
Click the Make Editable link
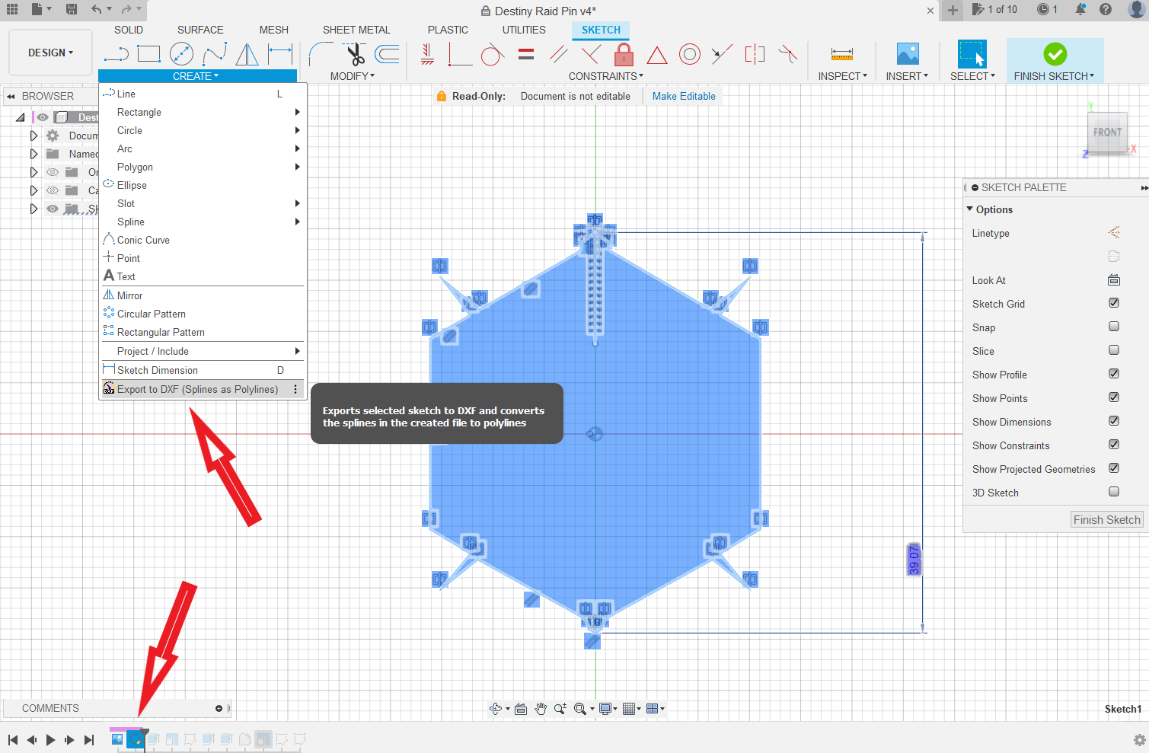tap(681, 96)
